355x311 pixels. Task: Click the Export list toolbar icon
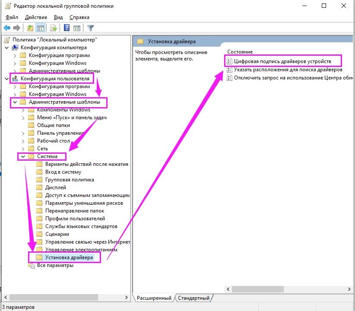(54, 28)
